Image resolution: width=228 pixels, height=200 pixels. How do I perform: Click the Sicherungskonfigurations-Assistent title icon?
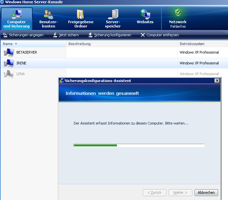coord(62,81)
